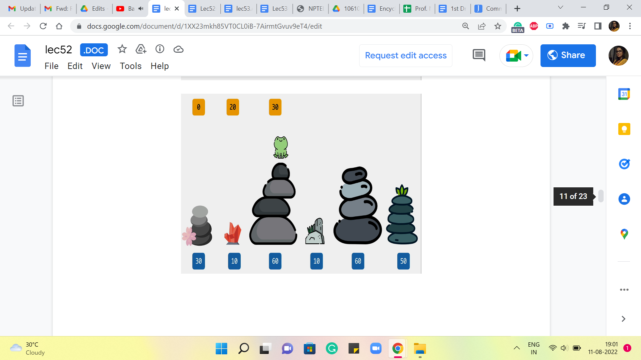641x360 pixels.
Task: Bookmark this page with star
Action: click(498, 26)
